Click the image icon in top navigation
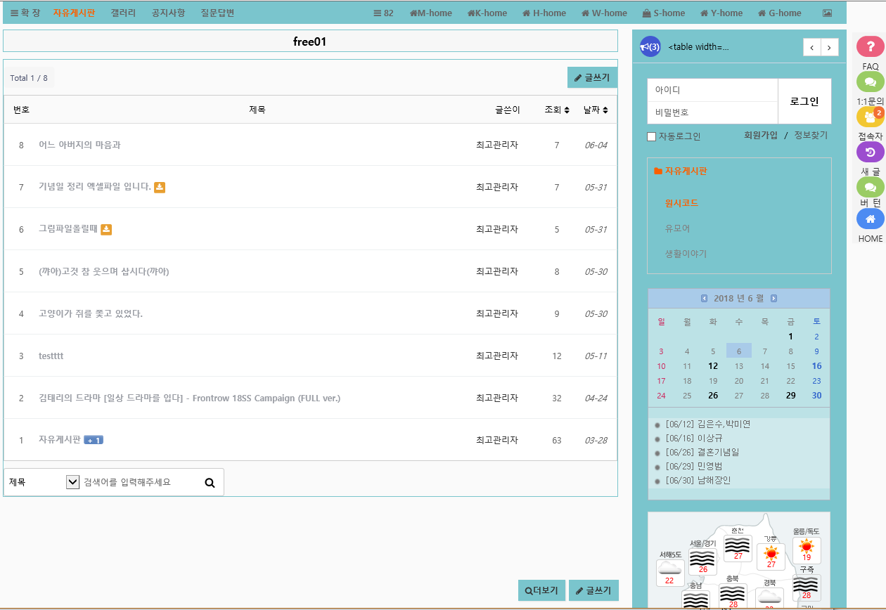This screenshot has height=610, width=886. click(x=827, y=13)
